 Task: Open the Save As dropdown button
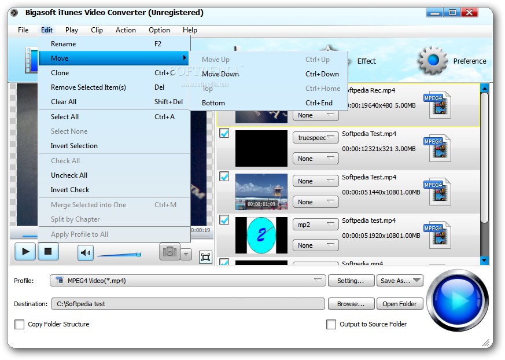(400, 281)
